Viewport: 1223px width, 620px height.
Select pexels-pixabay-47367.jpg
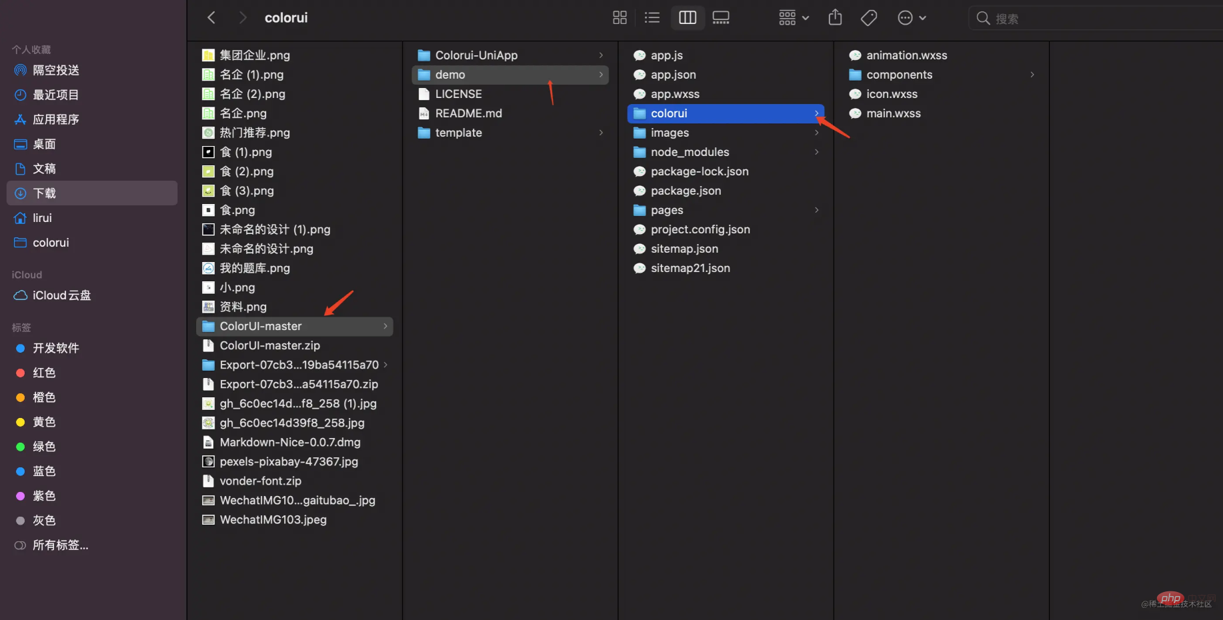tap(295, 461)
